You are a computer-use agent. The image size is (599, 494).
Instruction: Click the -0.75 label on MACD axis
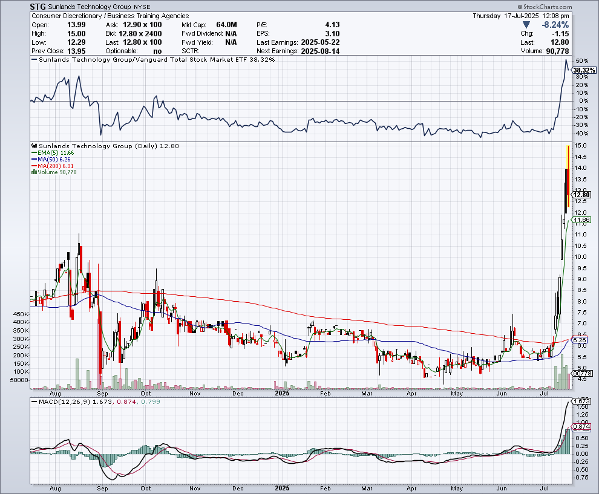click(x=581, y=478)
